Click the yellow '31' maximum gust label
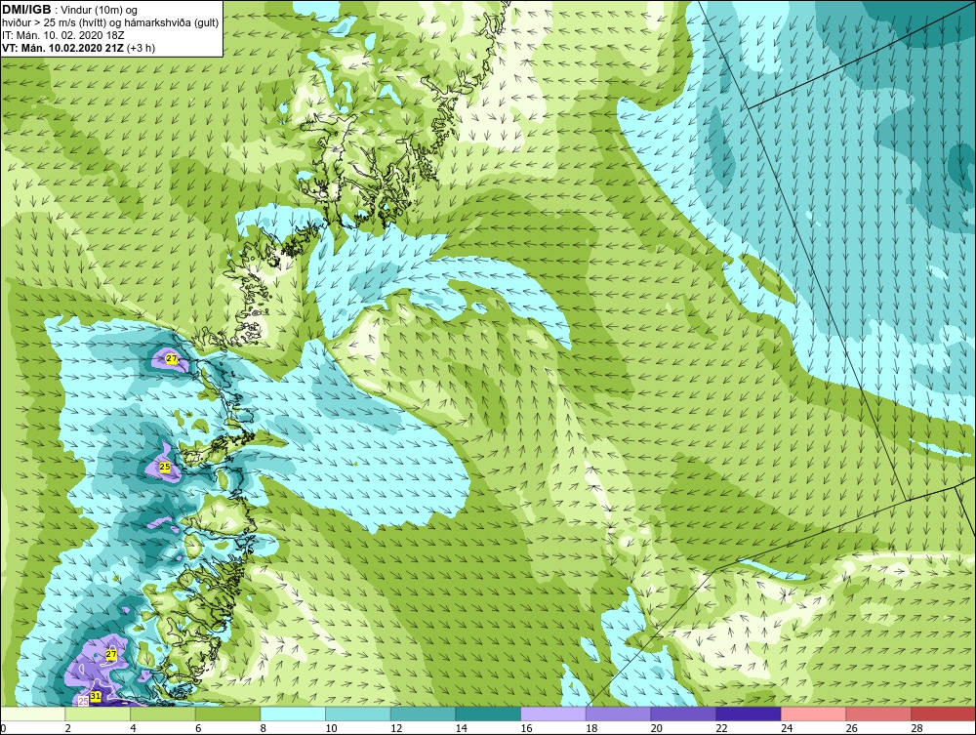Image resolution: width=976 pixels, height=735 pixels. pyautogui.click(x=96, y=696)
